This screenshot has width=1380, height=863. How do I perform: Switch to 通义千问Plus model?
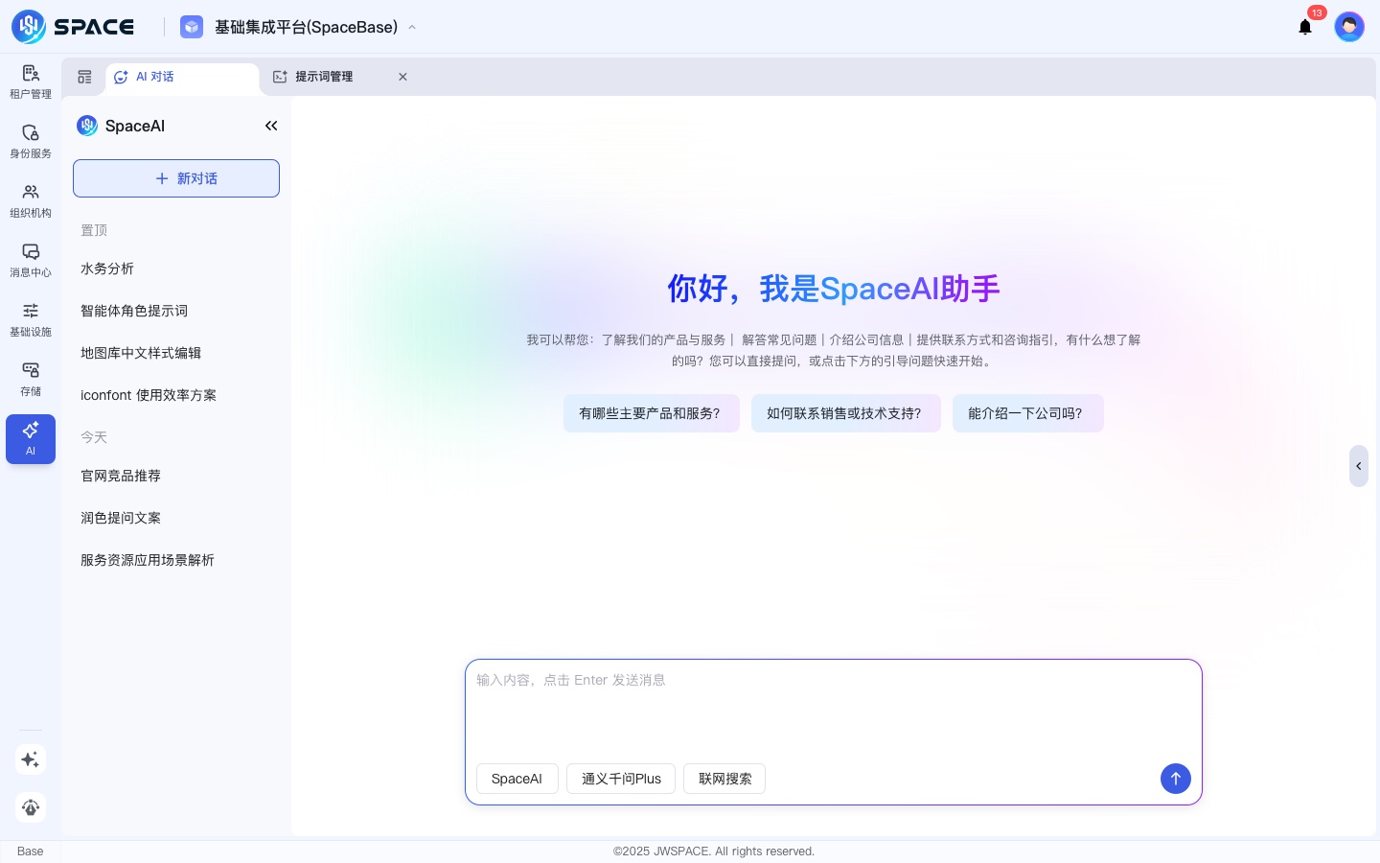pos(621,779)
